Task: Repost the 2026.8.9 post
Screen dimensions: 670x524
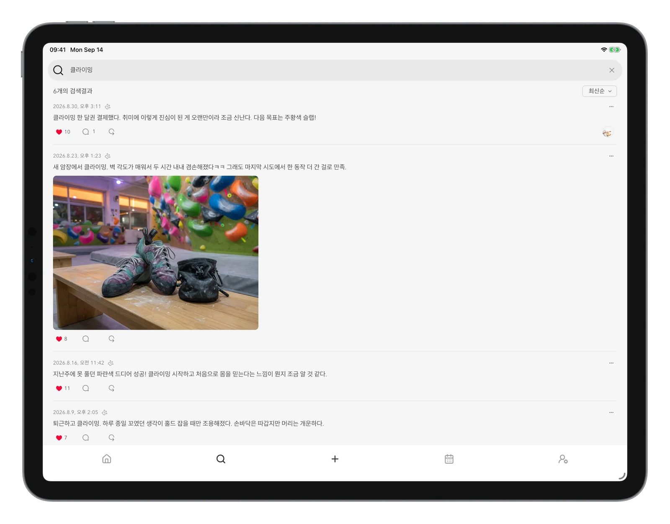Action: 111,437
